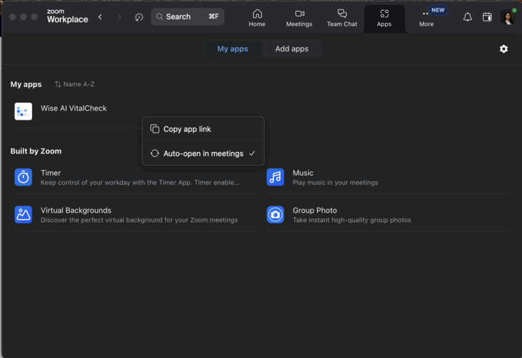Open Wise AI VitalCheck app name
Viewport: 522px width, 358px height.
tap(73, 108)
